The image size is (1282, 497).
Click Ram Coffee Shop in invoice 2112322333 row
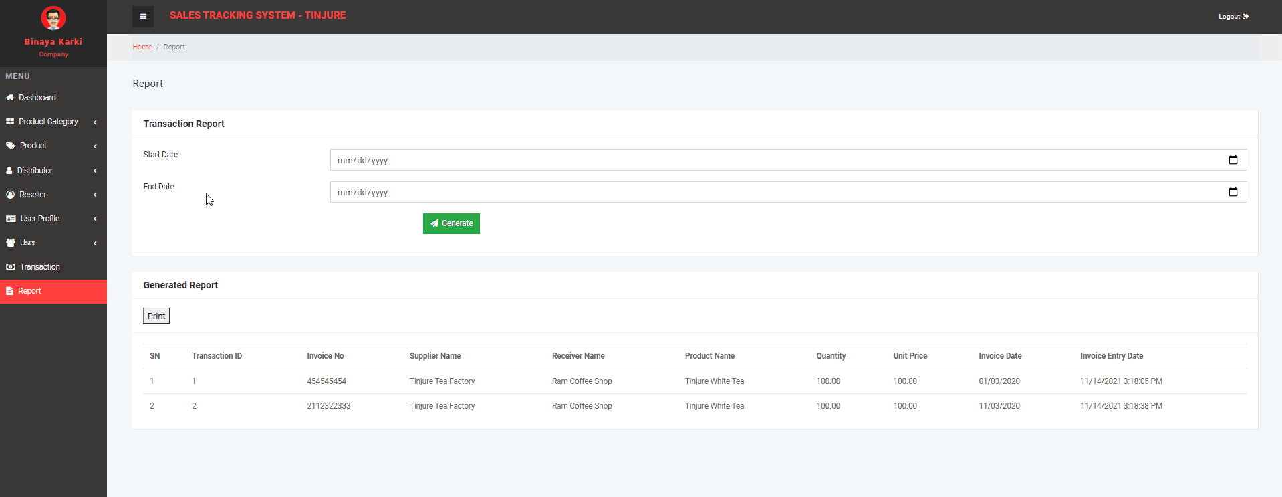point(582,406)
